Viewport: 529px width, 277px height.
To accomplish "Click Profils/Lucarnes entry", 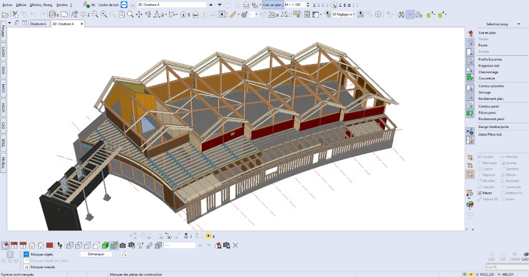I will [490, 59].
